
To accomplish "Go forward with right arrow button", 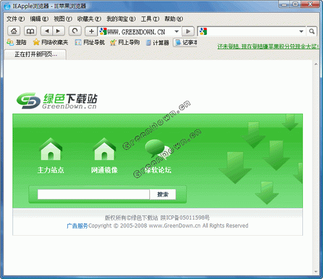I will pos(59,31).
